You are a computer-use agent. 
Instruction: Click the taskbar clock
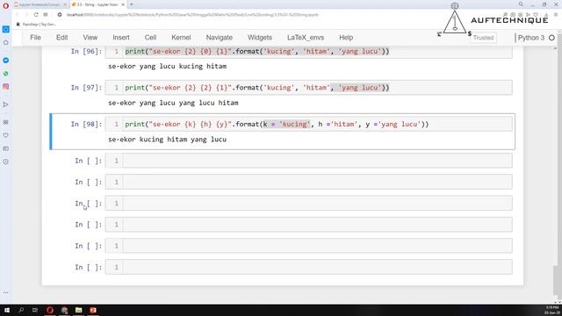pos(552,310)
